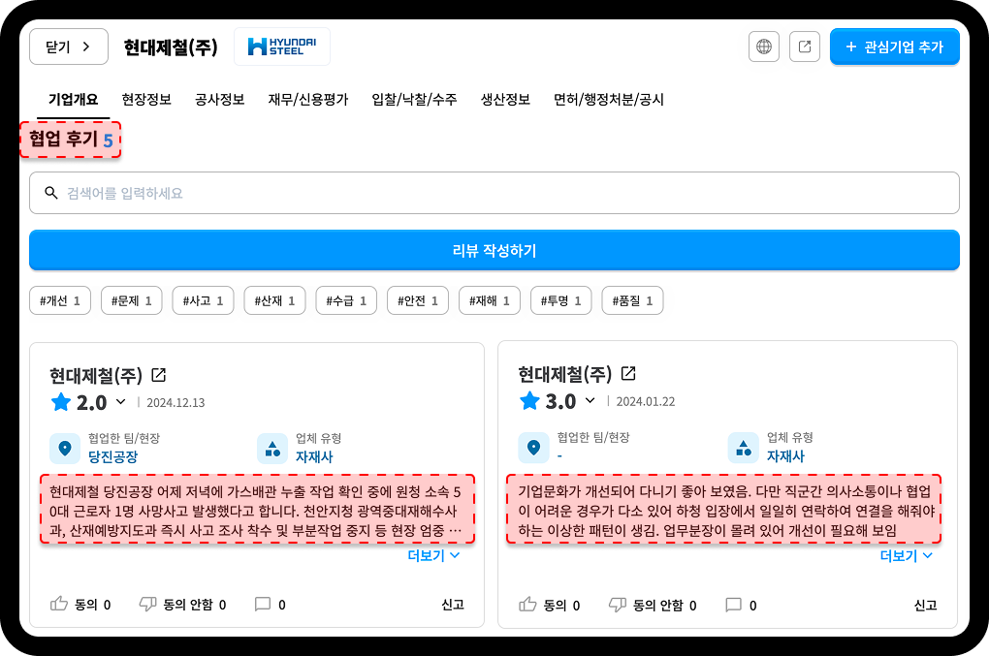Click the 협업 후기 5 heading
The height and width of the screenshot is (656, 989).
(x=71, y=140)
